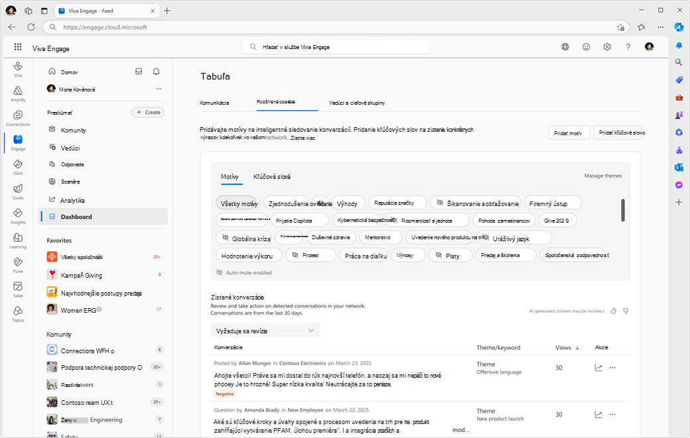This screenshot has height=438, width=690.
Task: Open the app launcher waffle icon
Action: (x=18, y=46)
